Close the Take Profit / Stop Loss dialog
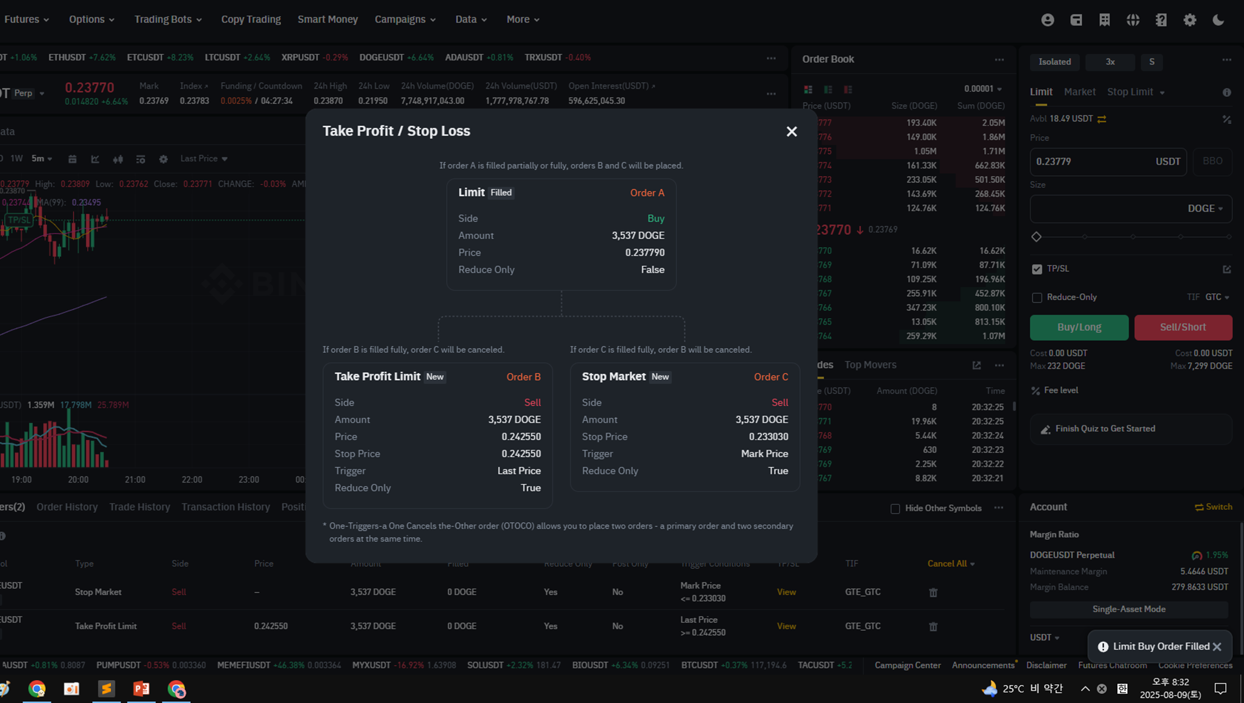Screen dimensions: 1244x703 click(x=791, y=131)
